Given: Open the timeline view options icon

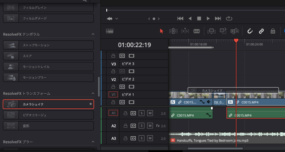Looking at the screenshot, I should [109, 31].
